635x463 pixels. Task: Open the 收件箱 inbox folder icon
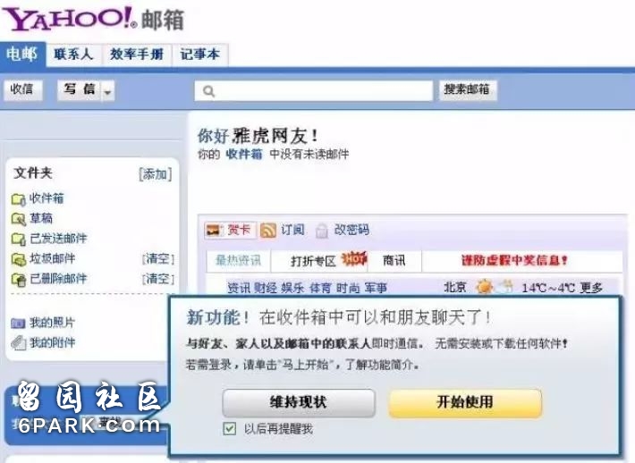click(x=18, y=199)
